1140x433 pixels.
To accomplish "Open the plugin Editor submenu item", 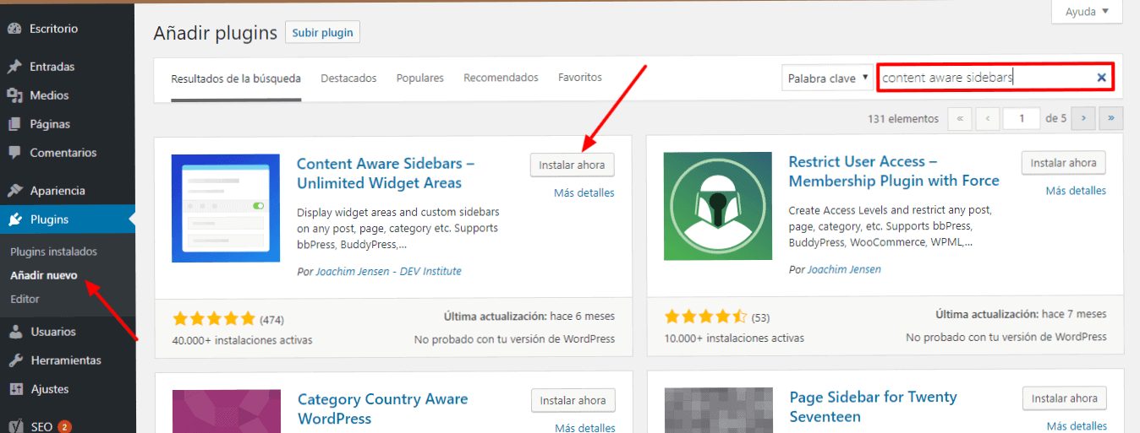I will pos(25,299).
